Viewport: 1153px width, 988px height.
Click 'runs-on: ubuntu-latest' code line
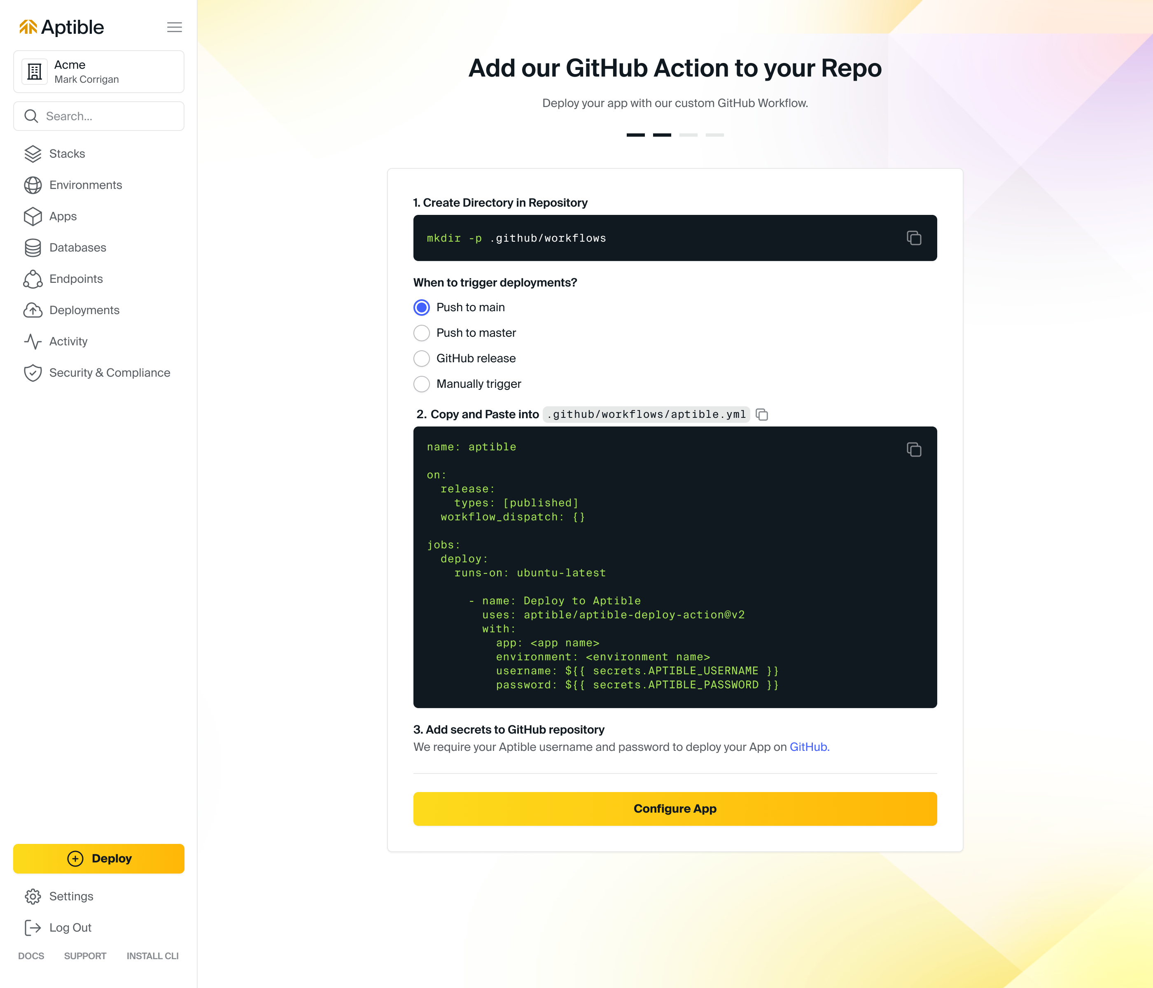pyautogui.click(x=530, y=573)
